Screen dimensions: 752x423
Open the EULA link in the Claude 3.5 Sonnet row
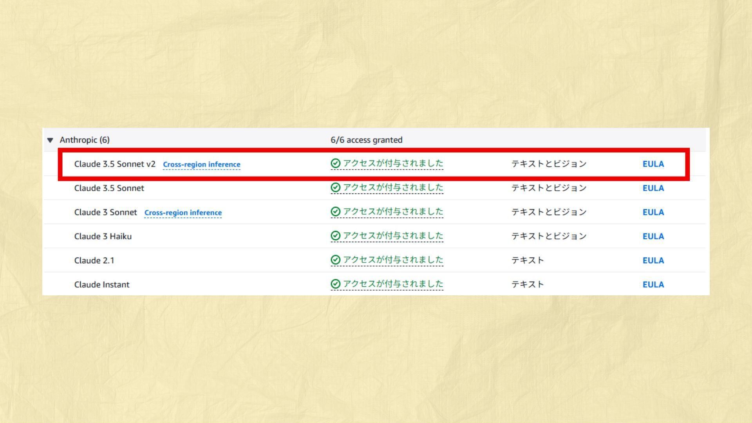pyautogui.click(x=653, y=188)
